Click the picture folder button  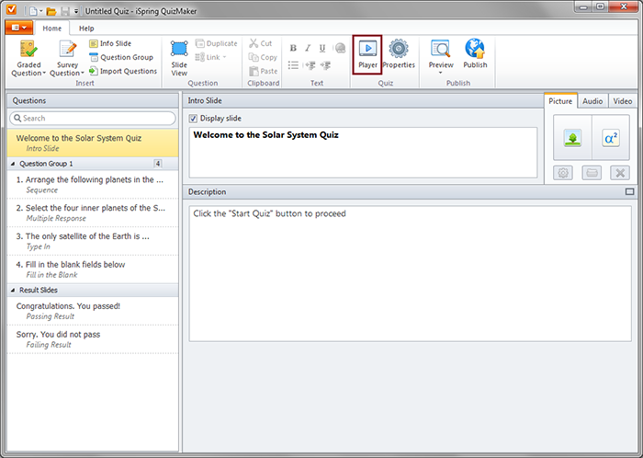592,173
